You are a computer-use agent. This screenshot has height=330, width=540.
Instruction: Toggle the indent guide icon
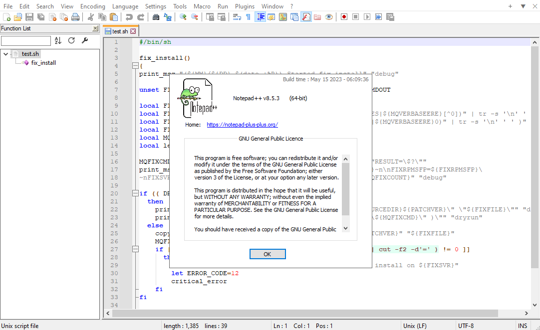click(x=261, y=17)
